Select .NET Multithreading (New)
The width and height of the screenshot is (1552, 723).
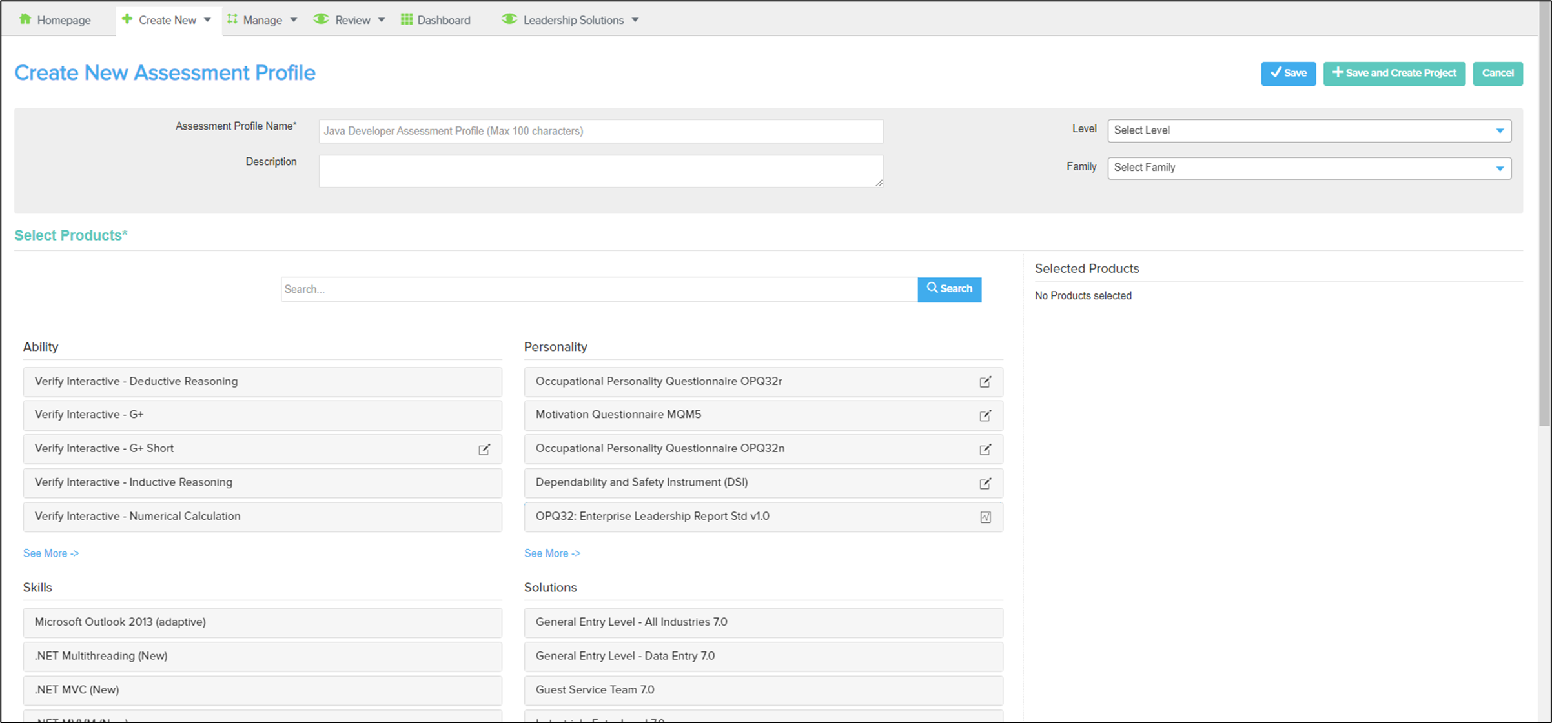(263, 657)
